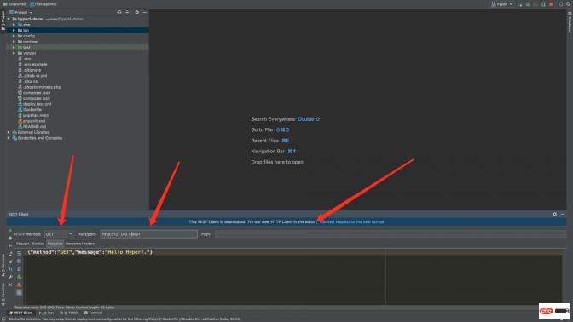573x322 pixels.
Task: Open Favorites side tool window
Action: click(3, 294)
